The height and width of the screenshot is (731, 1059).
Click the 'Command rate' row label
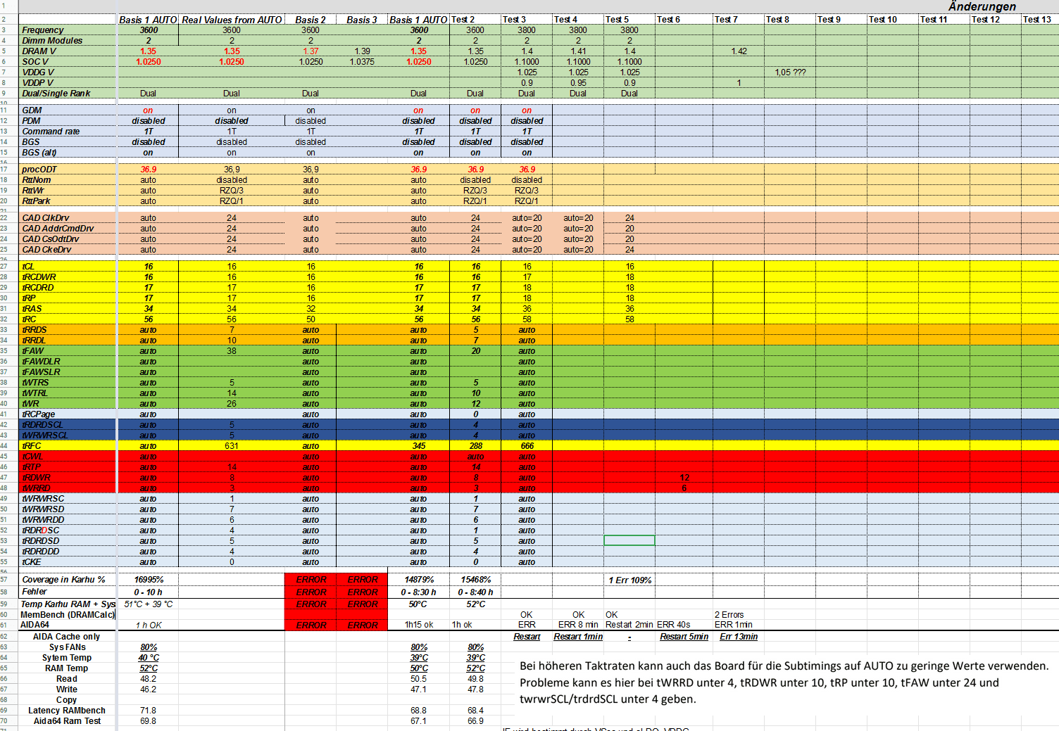click(x=51, y=132)
